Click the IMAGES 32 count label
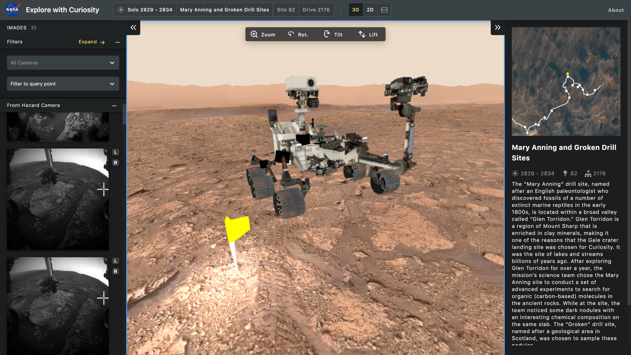631x355 pixels. point(22,28)
